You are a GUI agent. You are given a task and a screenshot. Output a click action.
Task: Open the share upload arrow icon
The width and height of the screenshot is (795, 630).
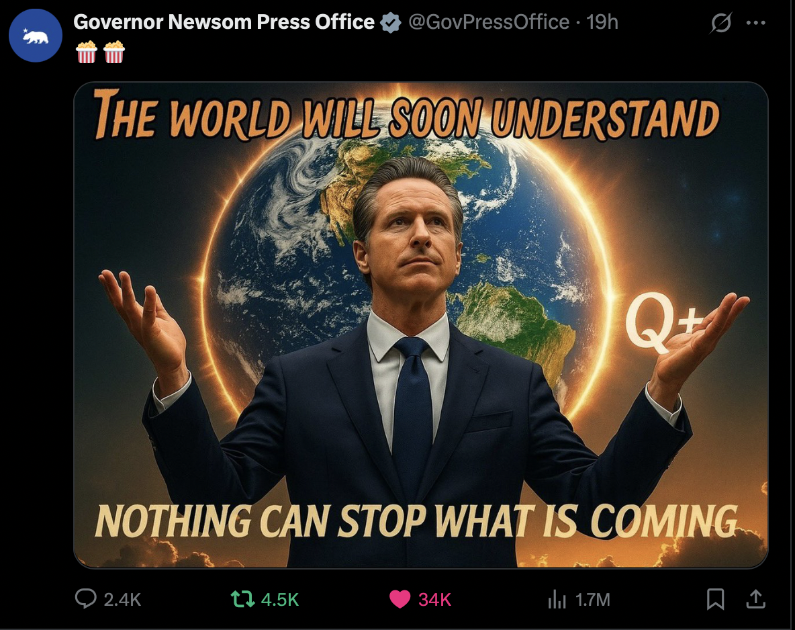pyautogui.click(x=755, y=598)
